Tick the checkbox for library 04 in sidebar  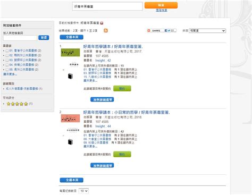pos(7,65)
